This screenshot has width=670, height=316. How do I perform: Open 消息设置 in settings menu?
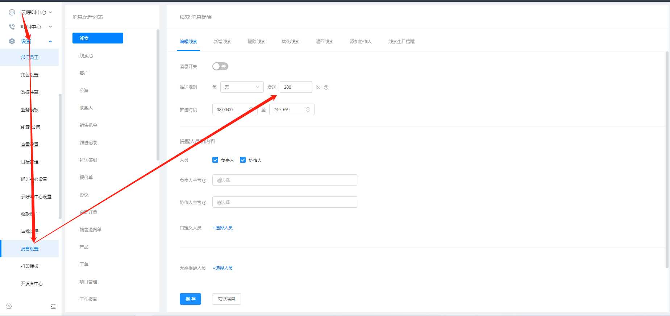coord(29,249)
